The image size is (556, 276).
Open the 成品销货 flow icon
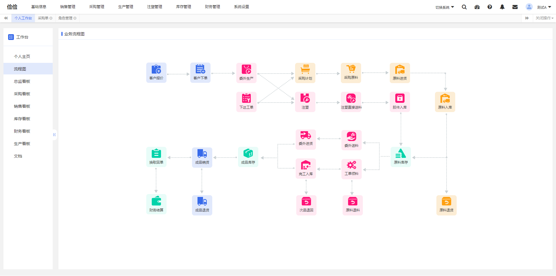point(202,158)
